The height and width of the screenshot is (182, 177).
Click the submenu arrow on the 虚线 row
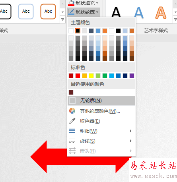131,141
